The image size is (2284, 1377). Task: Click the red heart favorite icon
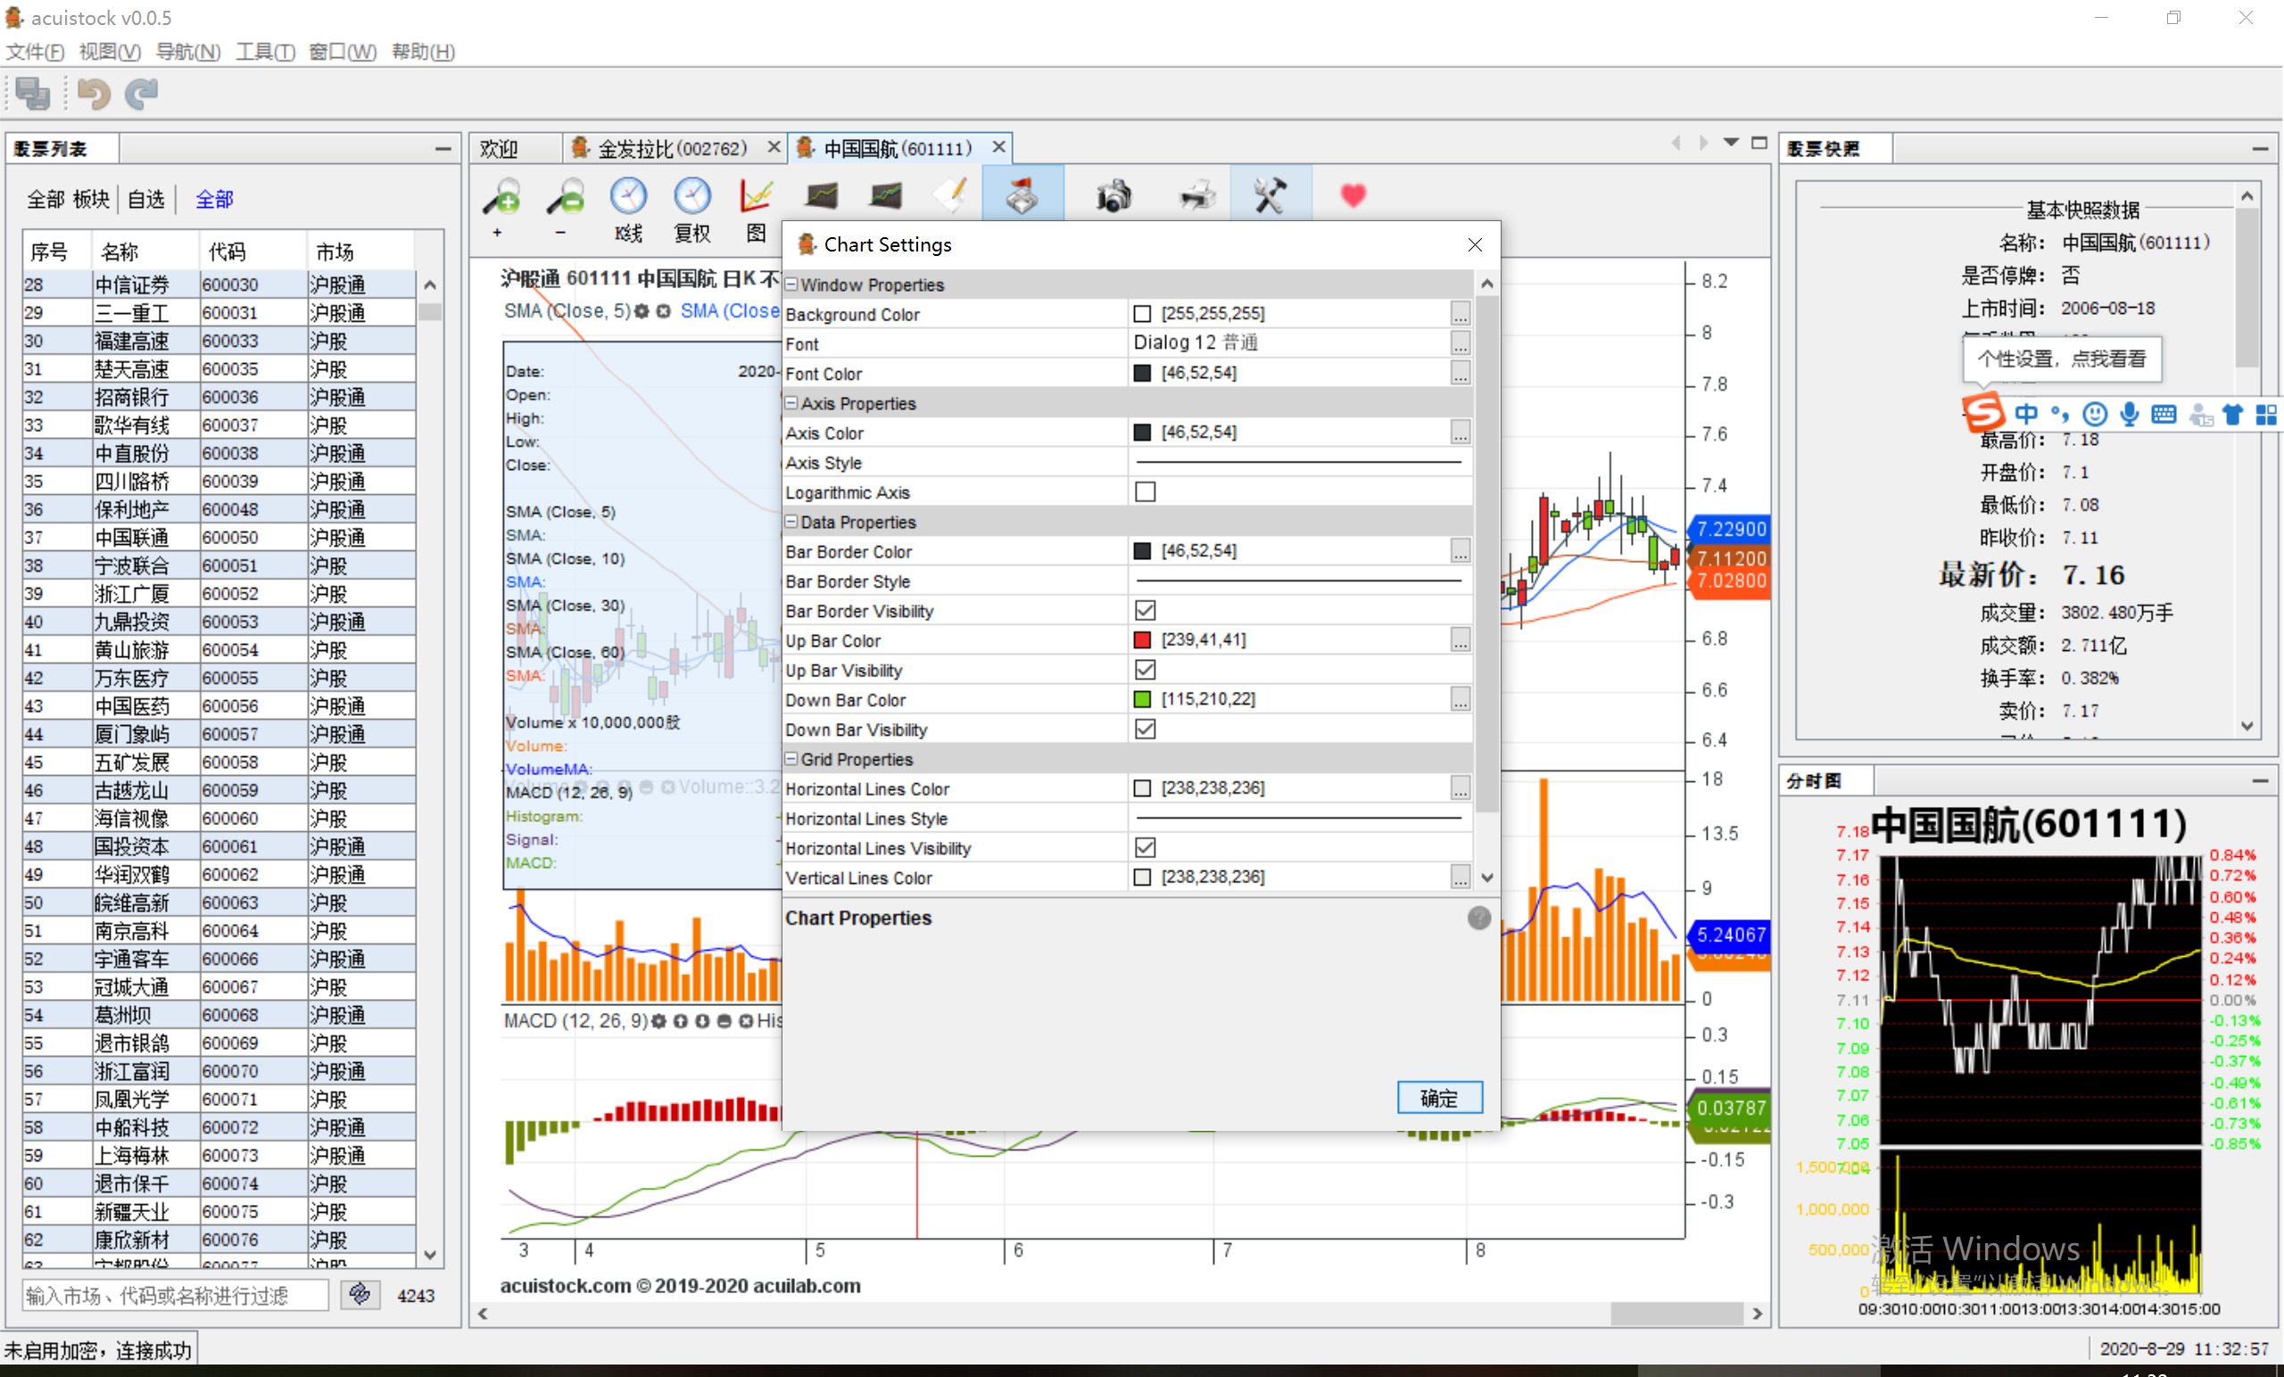pyautogui.click(x=1353, y=195)
